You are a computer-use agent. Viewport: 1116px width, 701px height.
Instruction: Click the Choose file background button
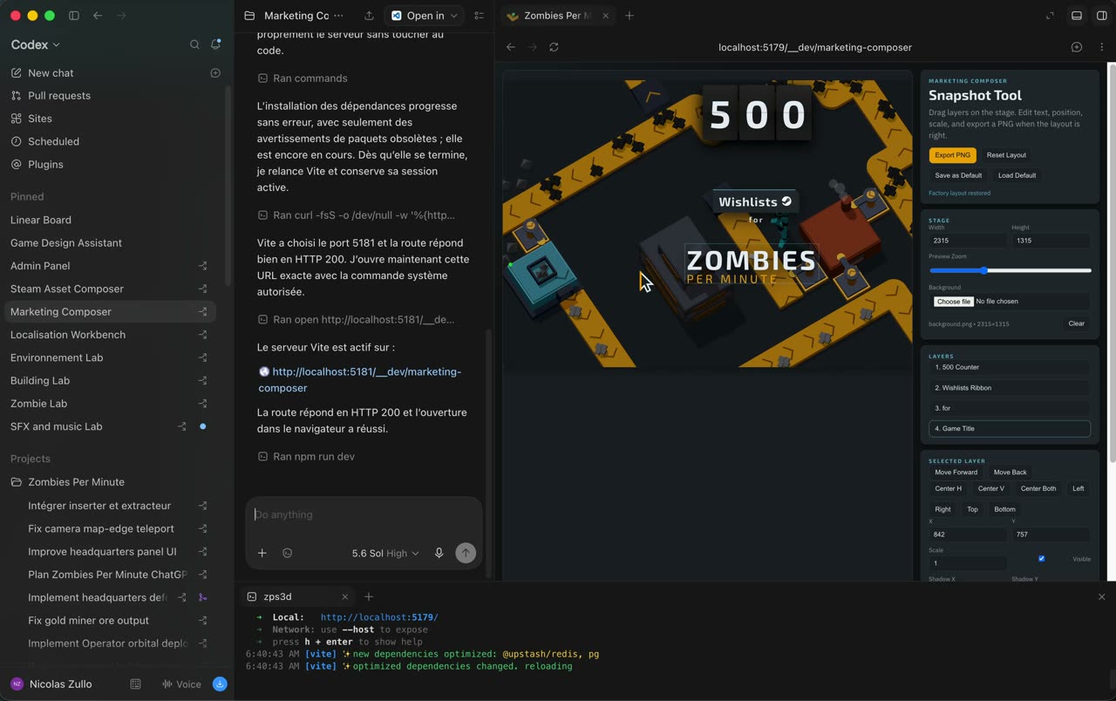[954, 302]
